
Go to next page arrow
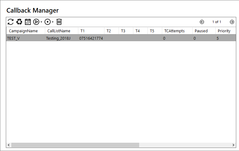pyautogui.click(x=232, y=22)
